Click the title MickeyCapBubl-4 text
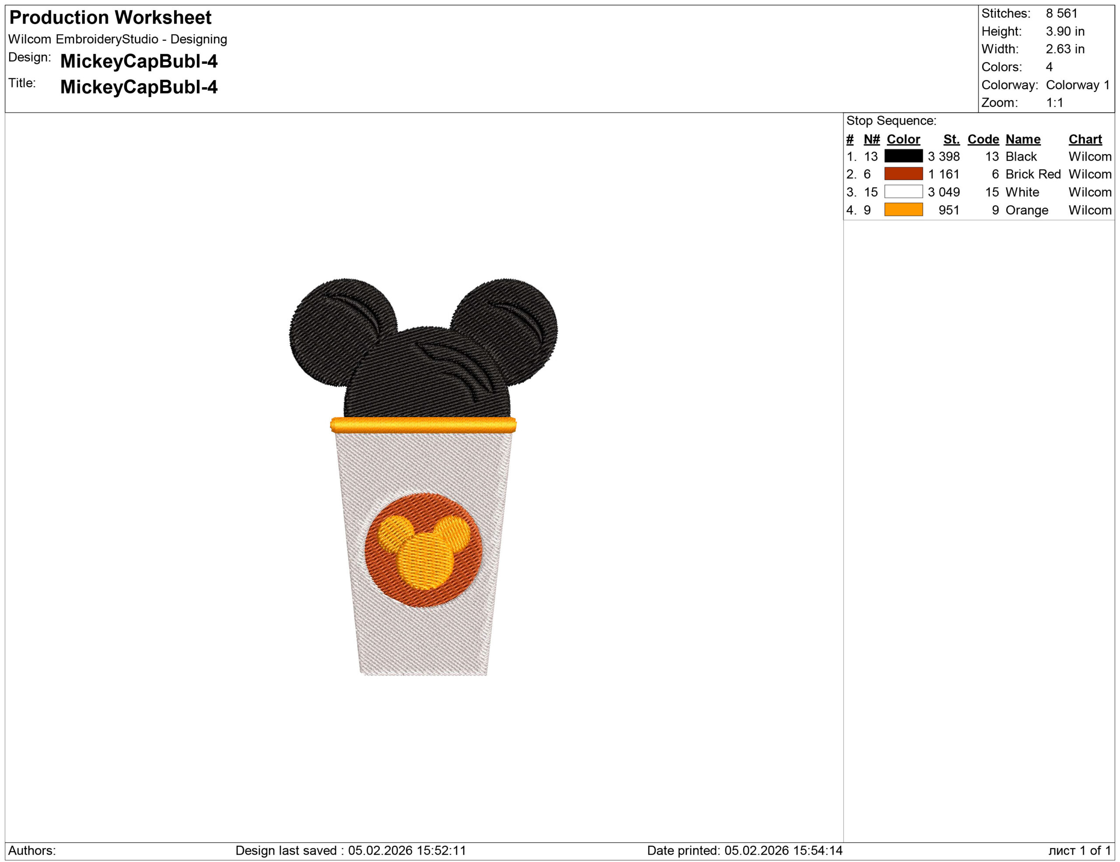 pyautogui.click(x=139, y=87)
